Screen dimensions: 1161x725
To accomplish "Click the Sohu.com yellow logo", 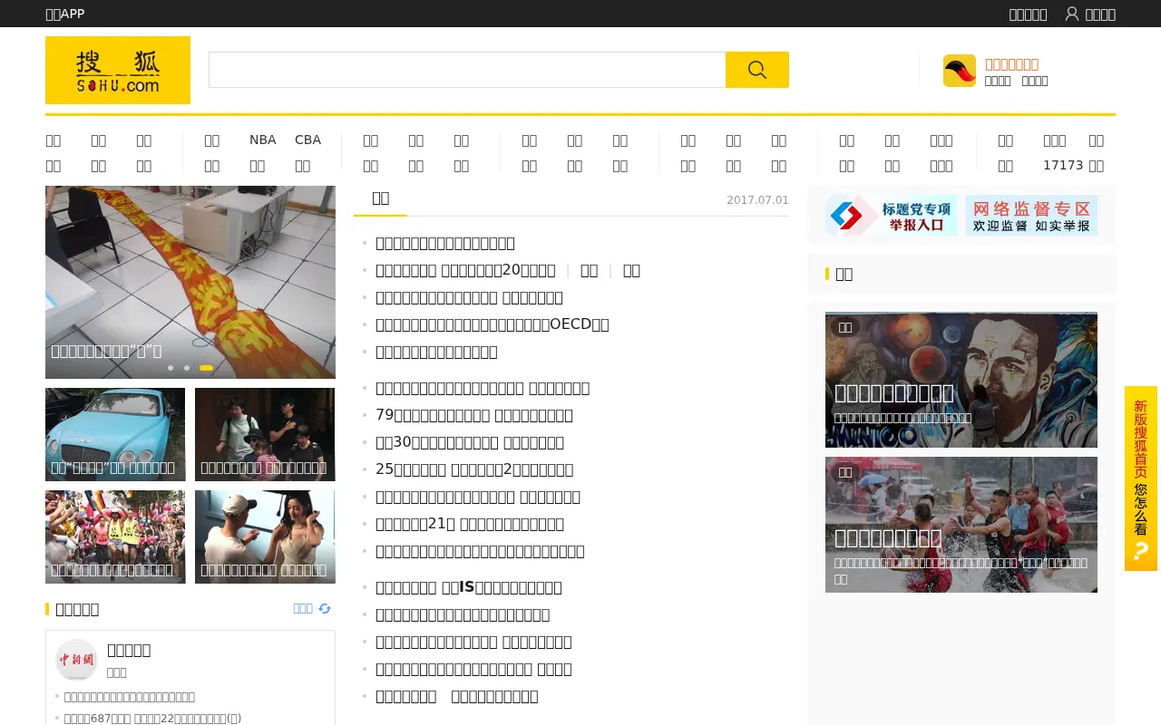I will click(118, 70).
